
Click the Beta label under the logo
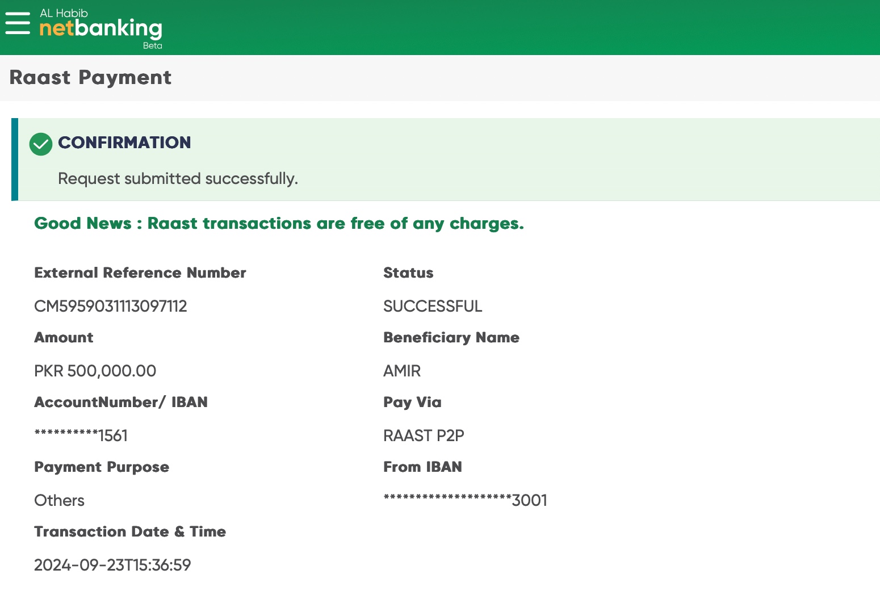[152, 46]
